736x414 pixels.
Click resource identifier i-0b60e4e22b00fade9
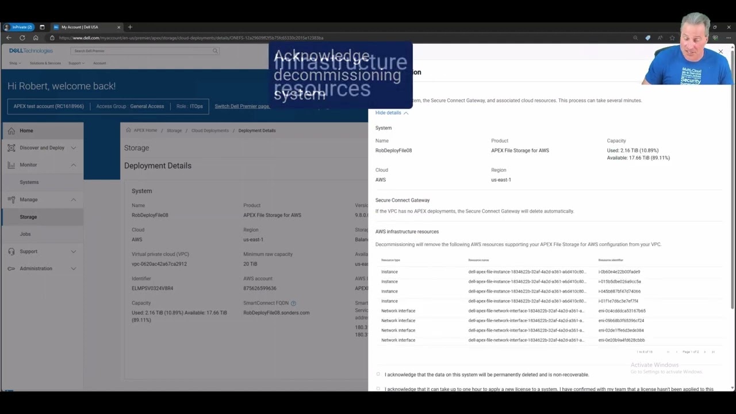pyautogui.click(x=619, y=272)
